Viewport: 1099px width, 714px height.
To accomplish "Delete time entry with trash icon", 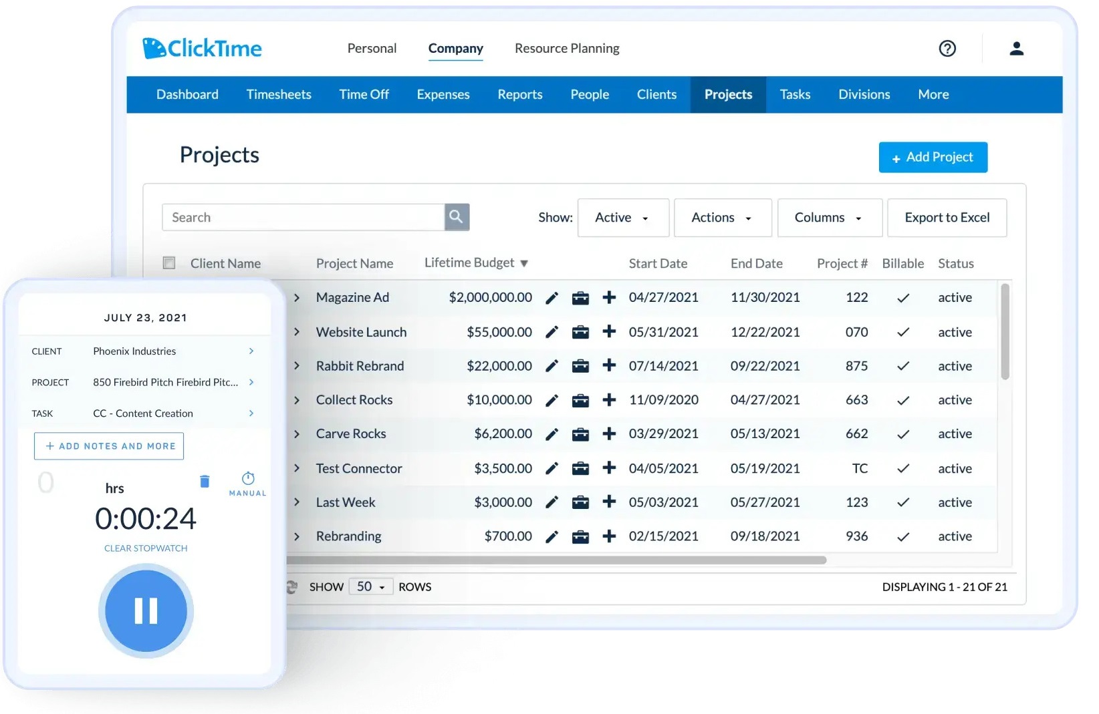I will [205, 482].
